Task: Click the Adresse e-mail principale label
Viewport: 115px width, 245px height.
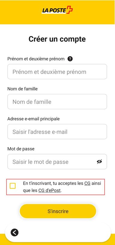Action: pos(33,119)
